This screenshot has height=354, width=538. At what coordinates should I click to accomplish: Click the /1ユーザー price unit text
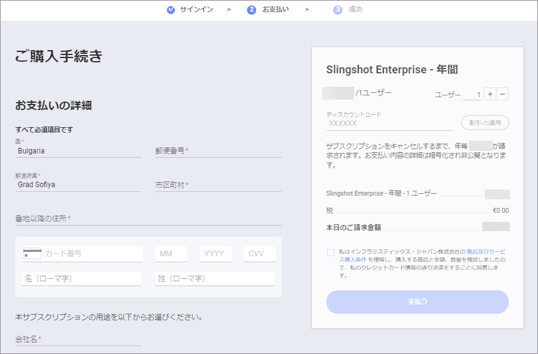pyautogui.click(x=374, y=92)
